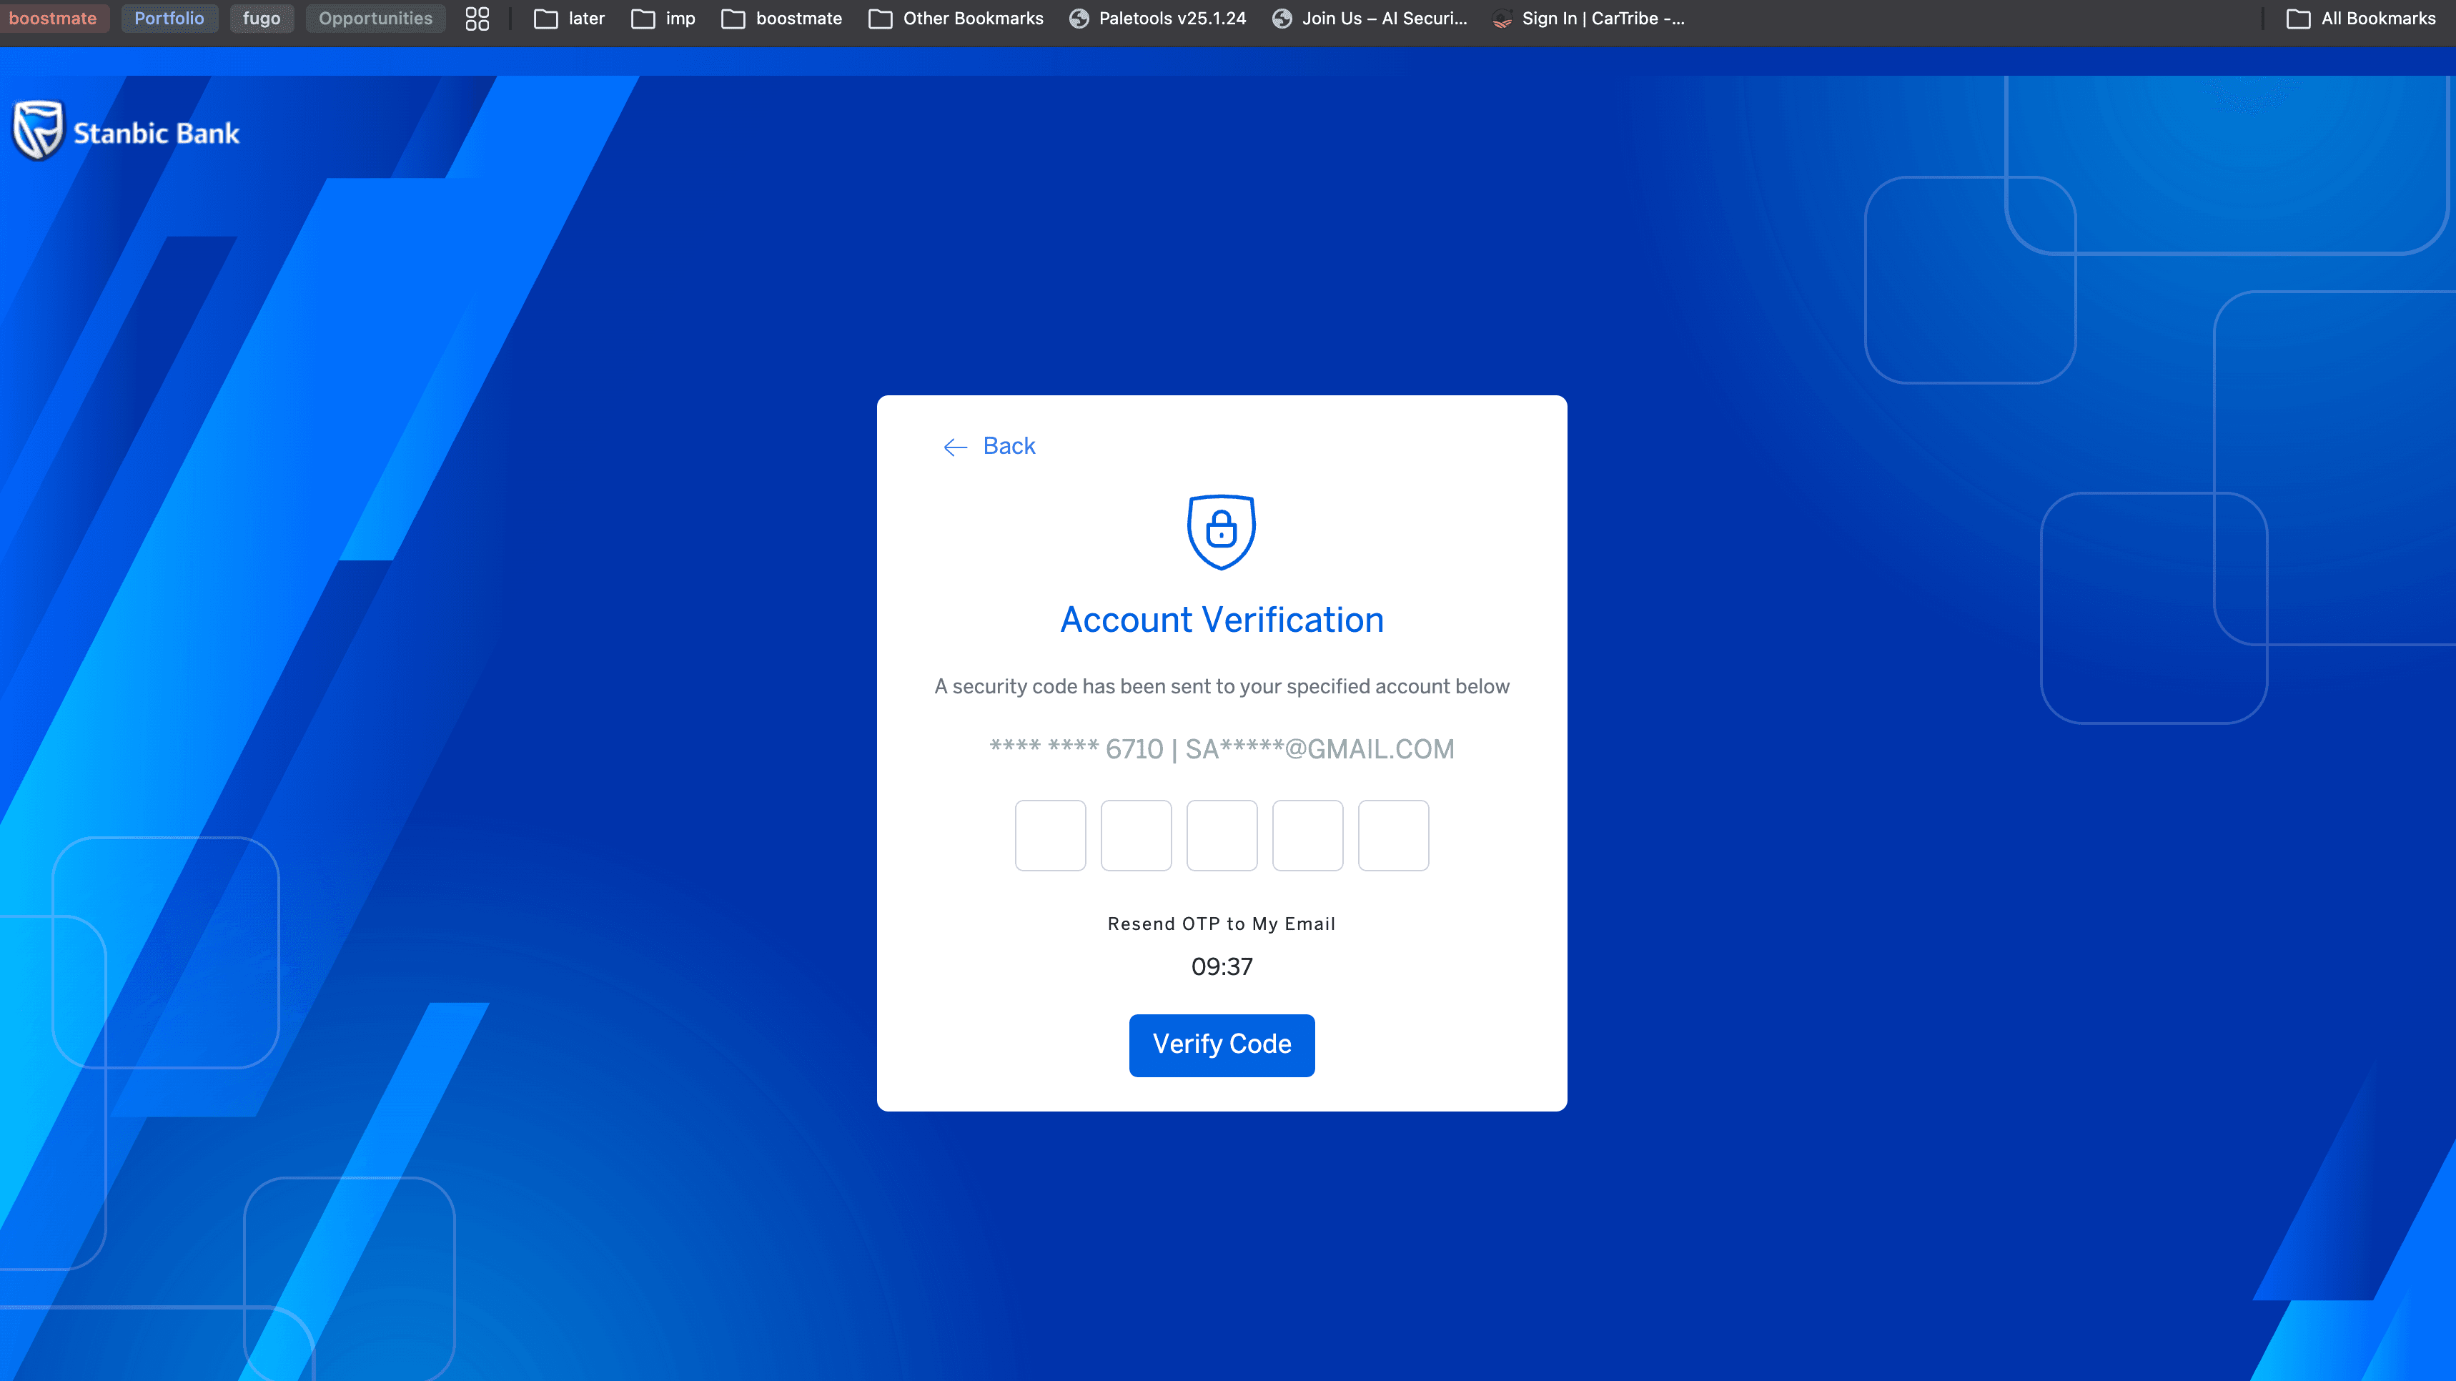Open the later bookmarks folder
This screenshot has height=1381, width=2456.
point(569,18)
